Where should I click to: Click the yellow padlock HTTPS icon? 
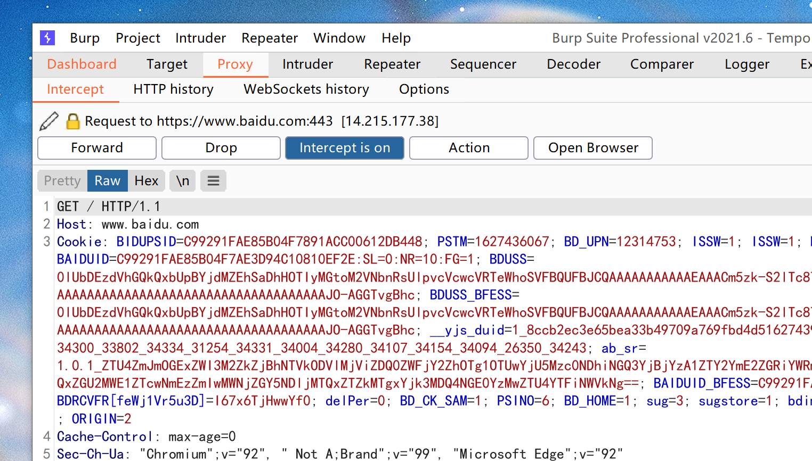coord(73,121)
